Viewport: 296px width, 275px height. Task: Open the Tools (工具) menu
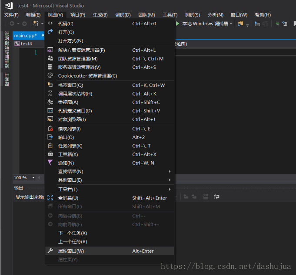tap(170, 15)
